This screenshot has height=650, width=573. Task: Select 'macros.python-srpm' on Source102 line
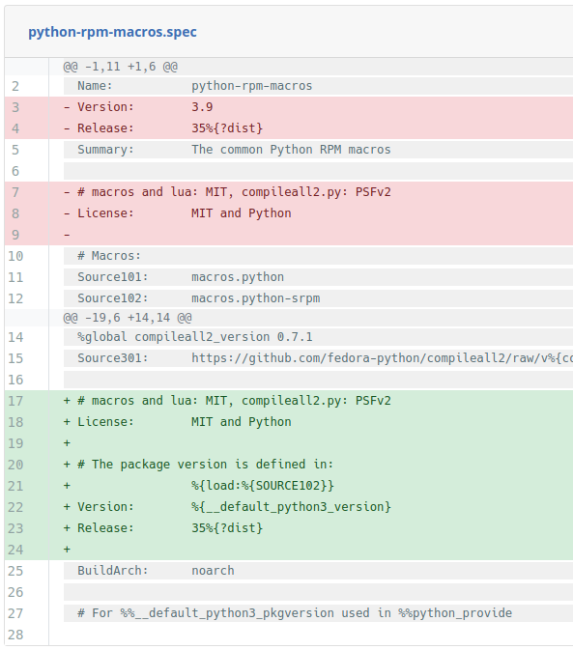[x=255, y=298]
